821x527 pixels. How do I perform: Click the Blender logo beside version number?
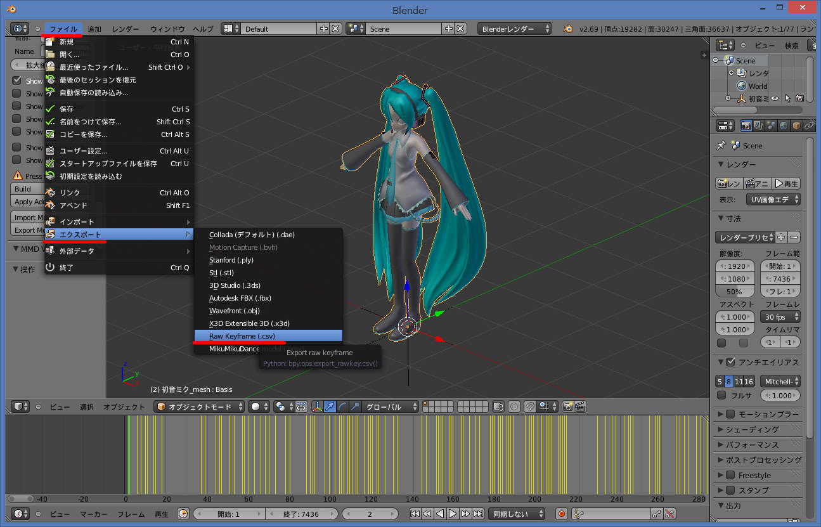(x=567, y=29)
